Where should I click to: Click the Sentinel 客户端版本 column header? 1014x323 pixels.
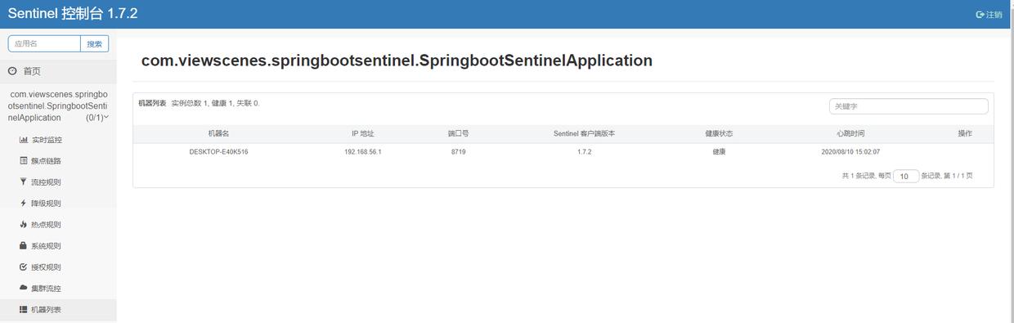(584, 133)
